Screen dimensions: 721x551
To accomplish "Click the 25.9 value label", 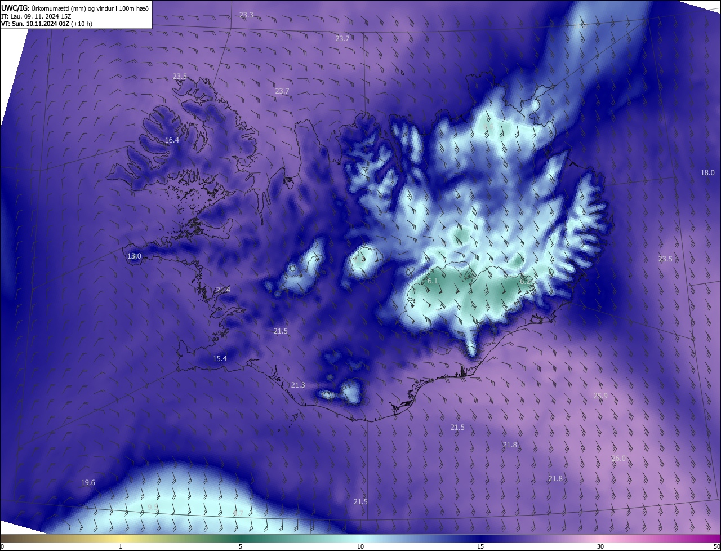I will (600, 396).
